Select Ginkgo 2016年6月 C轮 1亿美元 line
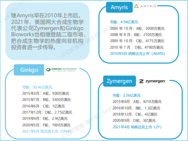188x141 pixels. pyautogui.click(x=43, y=106)
